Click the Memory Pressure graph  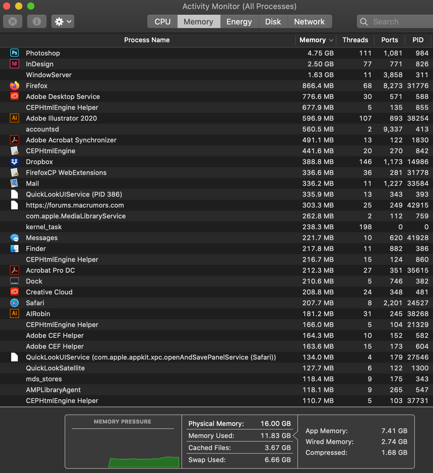click(123, 448)
